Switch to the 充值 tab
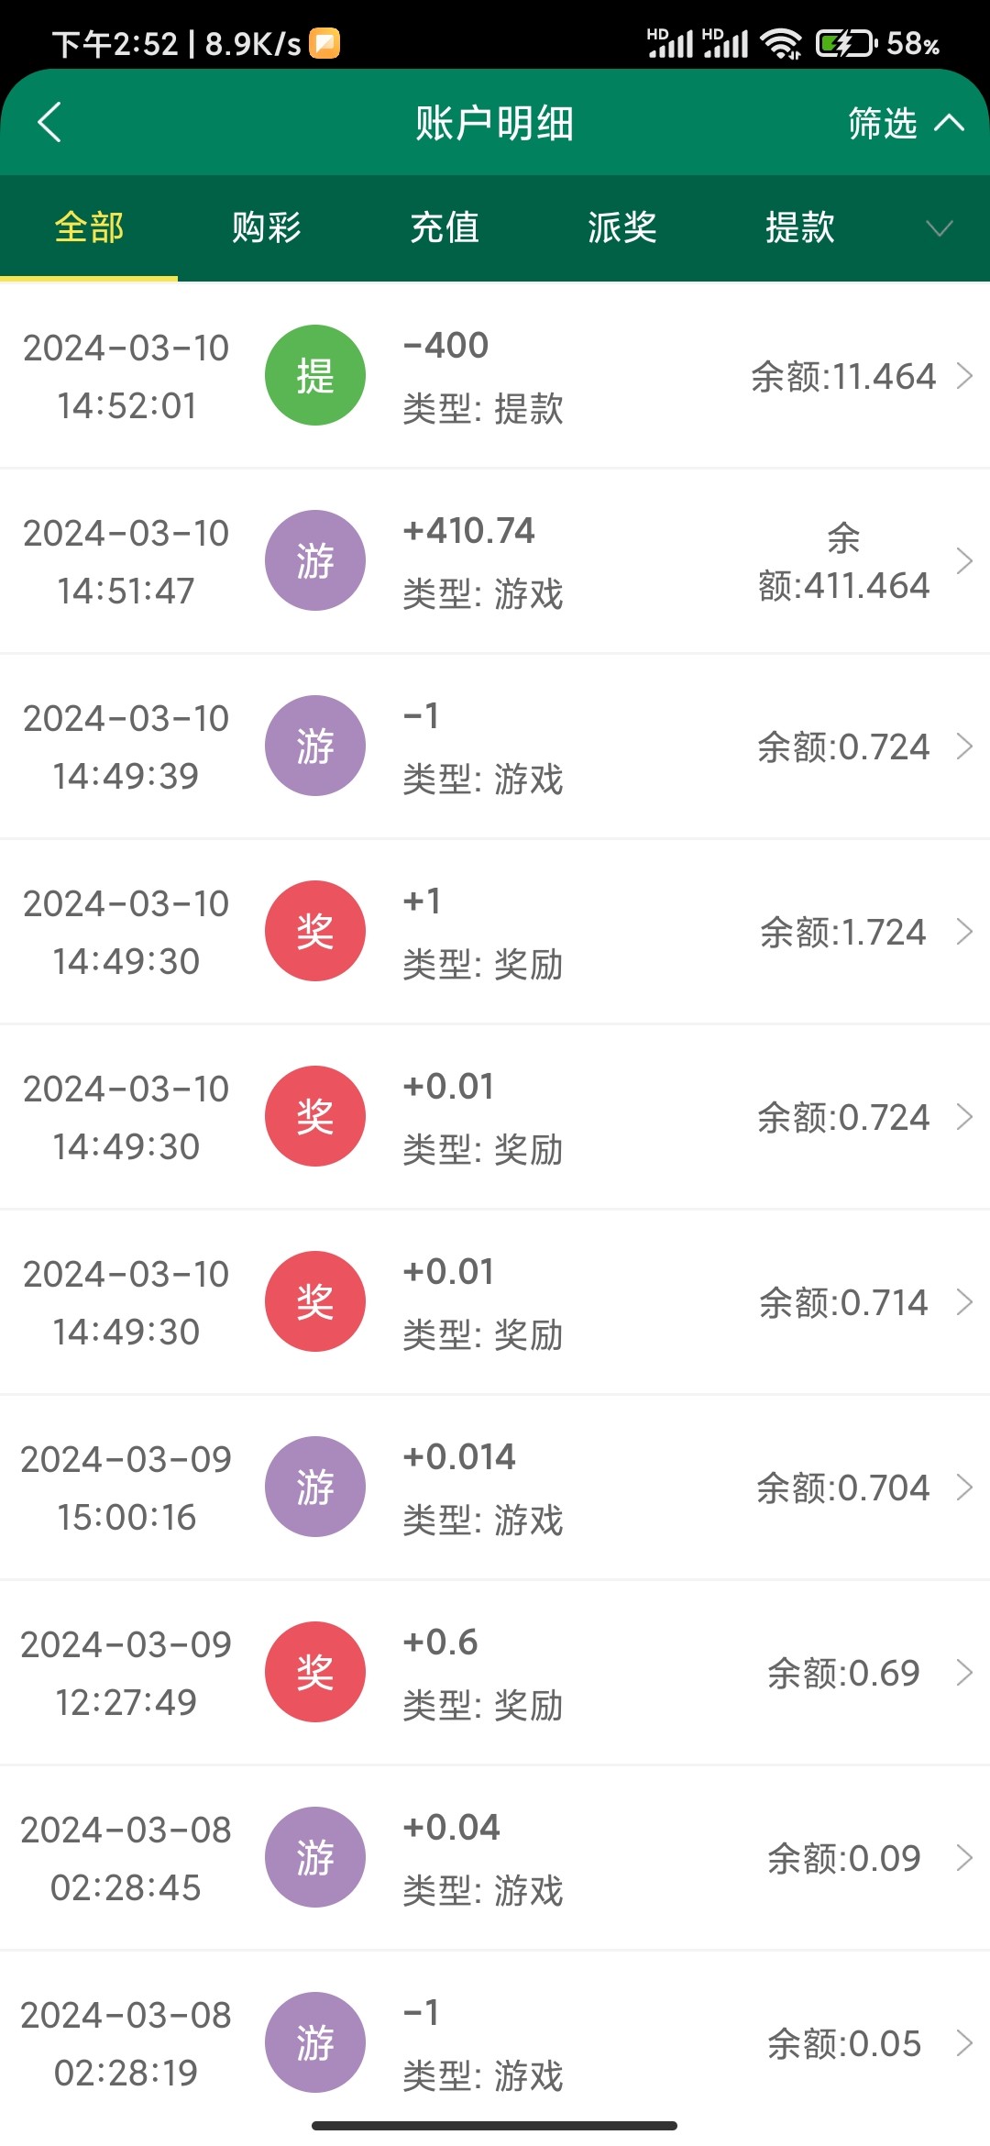 pyautogui.click(x=445, y=227)
